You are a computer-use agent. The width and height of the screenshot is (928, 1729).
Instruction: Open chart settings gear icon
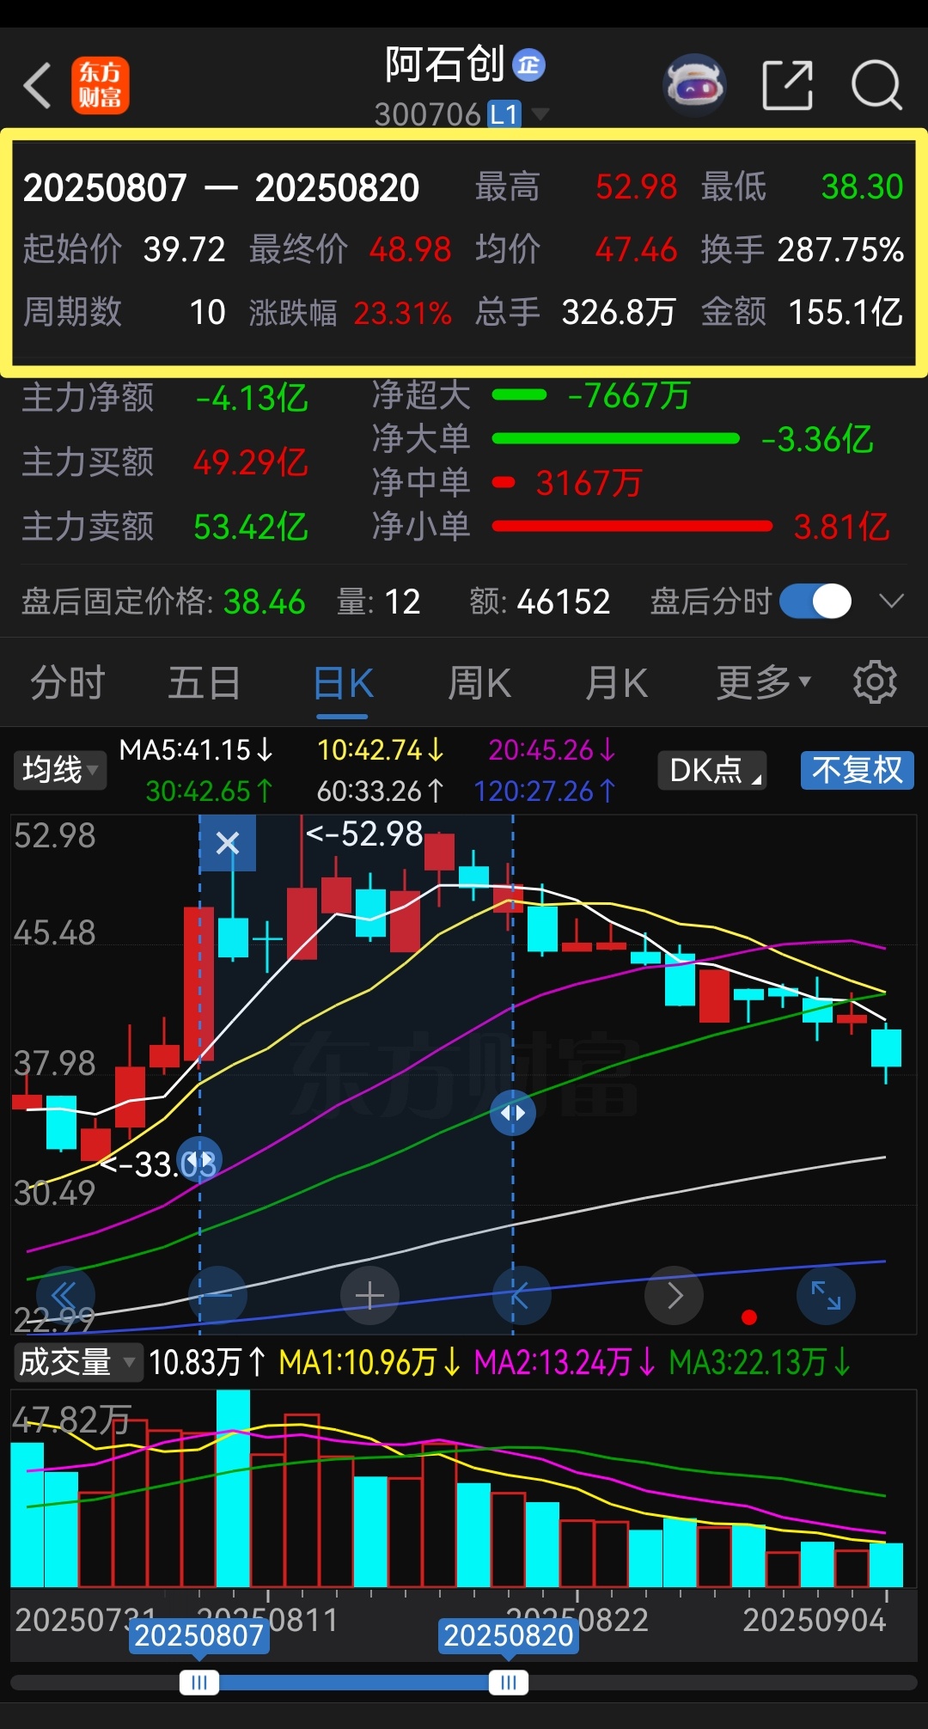pos(875,683)
